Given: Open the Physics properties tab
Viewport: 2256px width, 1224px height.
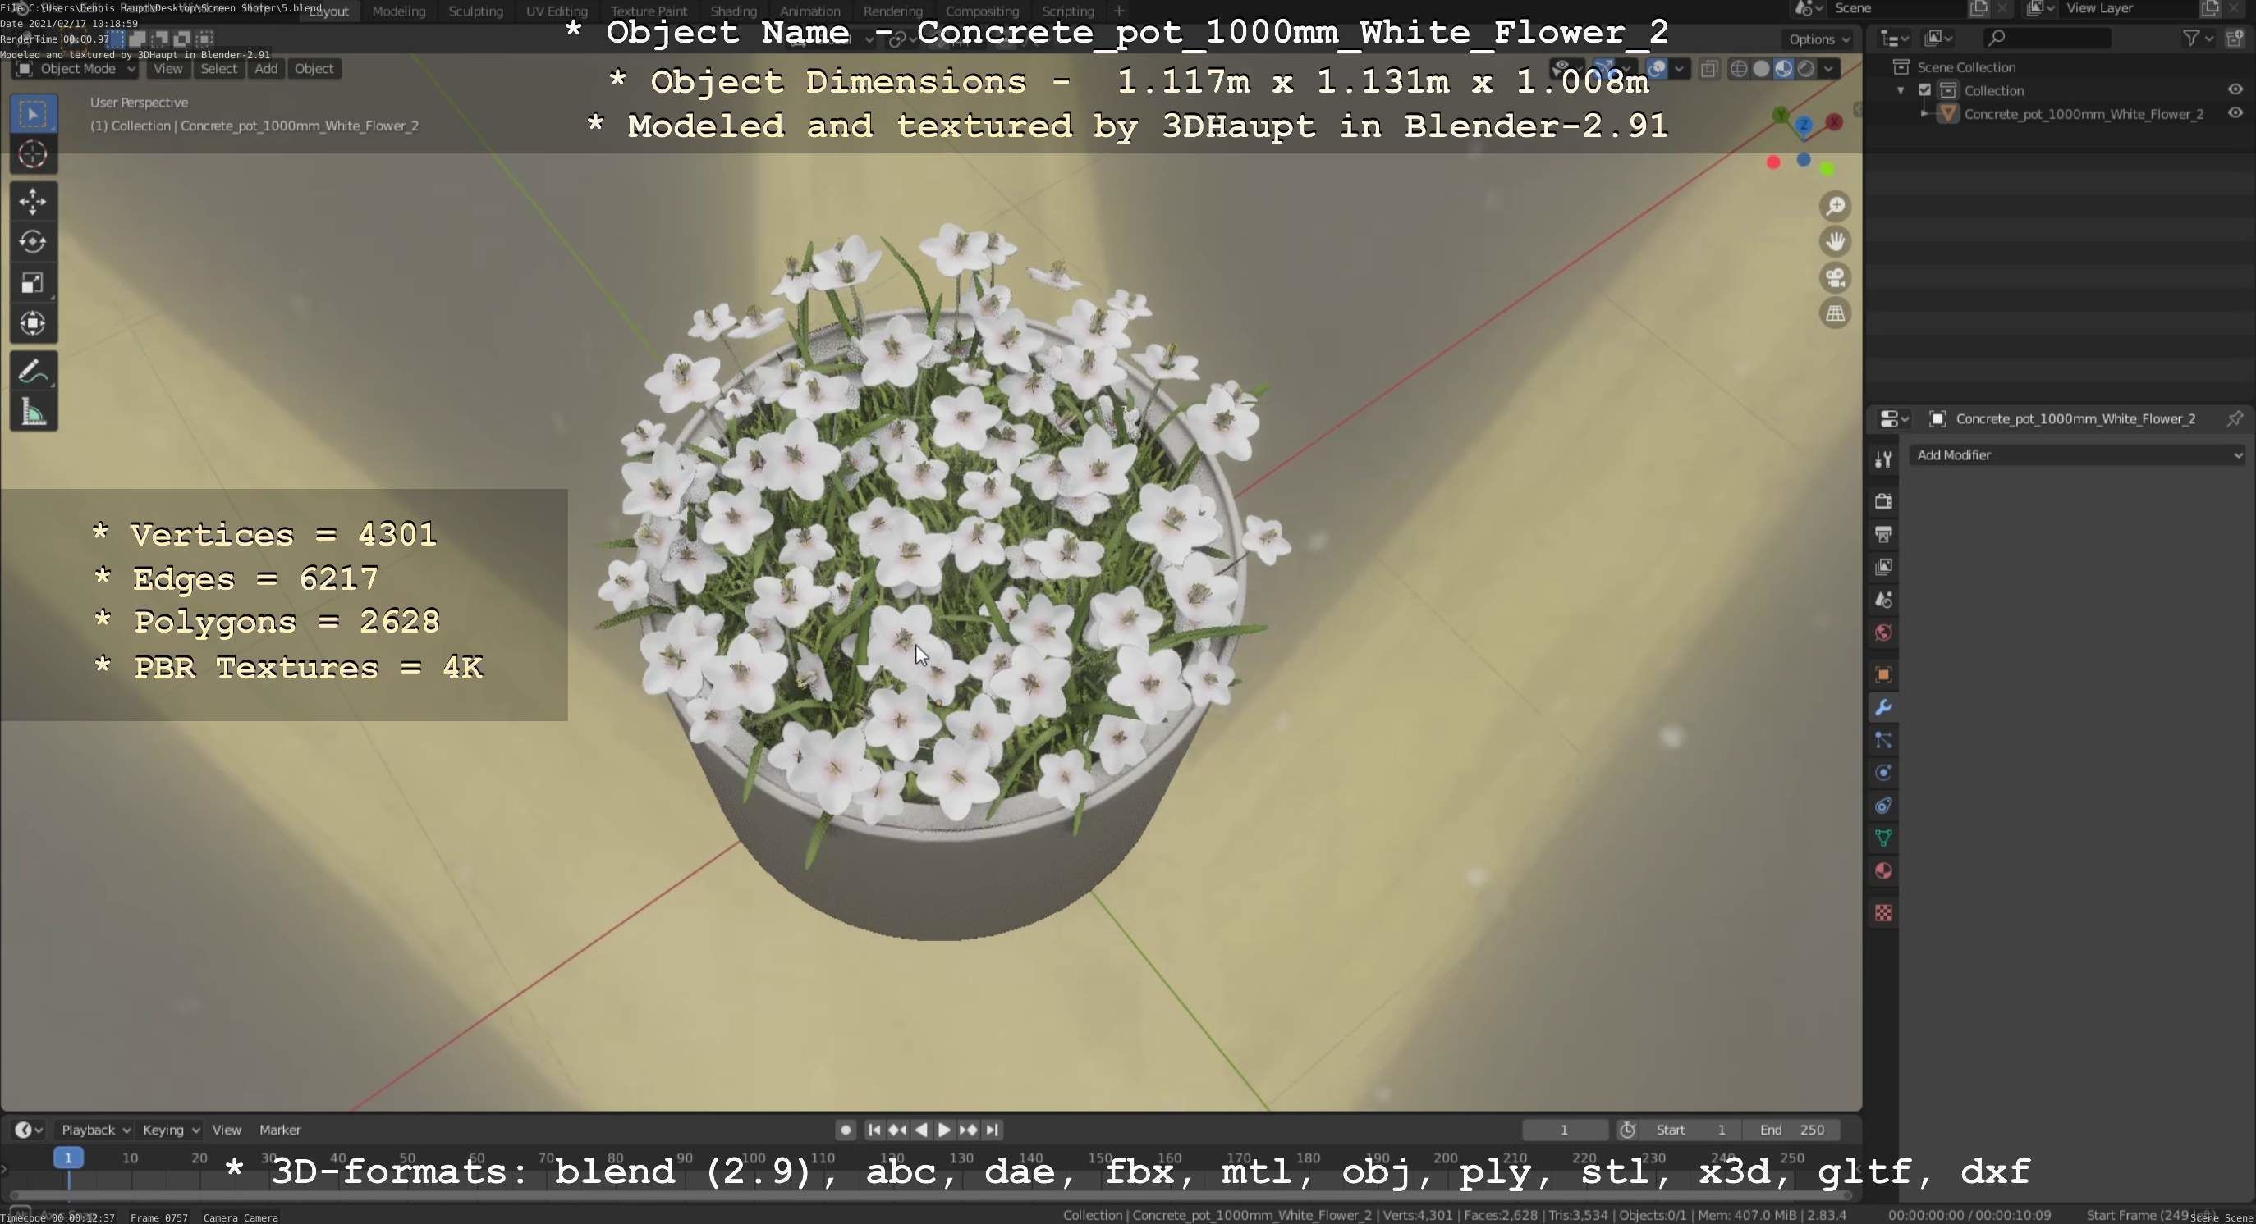Looking at the screenshot, I should coord(1884,773).
